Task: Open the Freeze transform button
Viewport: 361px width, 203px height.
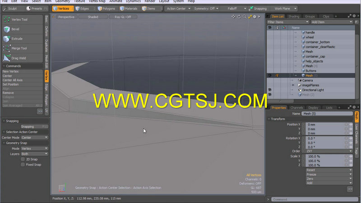Action: click(329, 175)
